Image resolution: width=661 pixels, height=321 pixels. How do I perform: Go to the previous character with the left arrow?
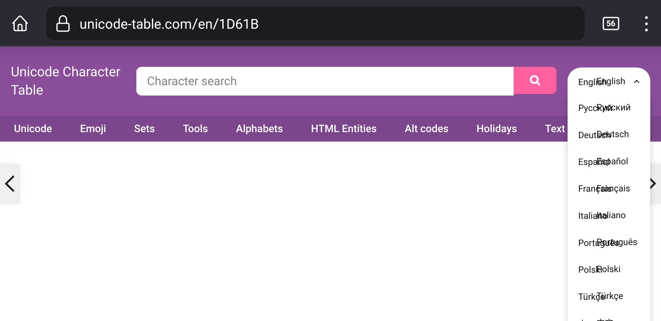click(10, 183)
